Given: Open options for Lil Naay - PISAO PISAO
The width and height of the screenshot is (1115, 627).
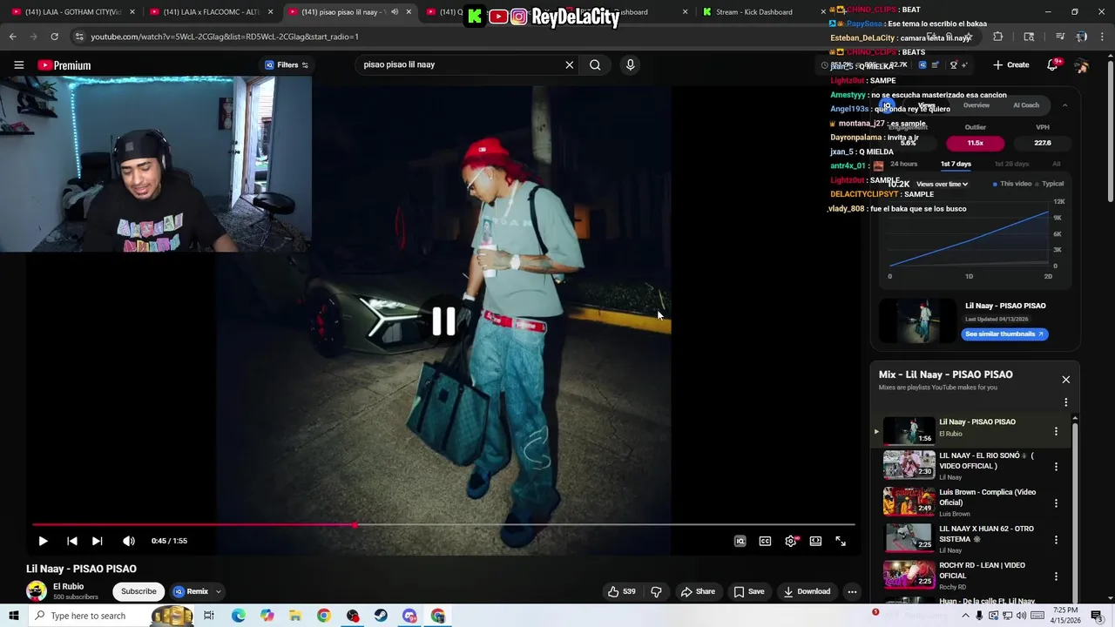Looking at the screenshot, I should [x=1056, y=431].
